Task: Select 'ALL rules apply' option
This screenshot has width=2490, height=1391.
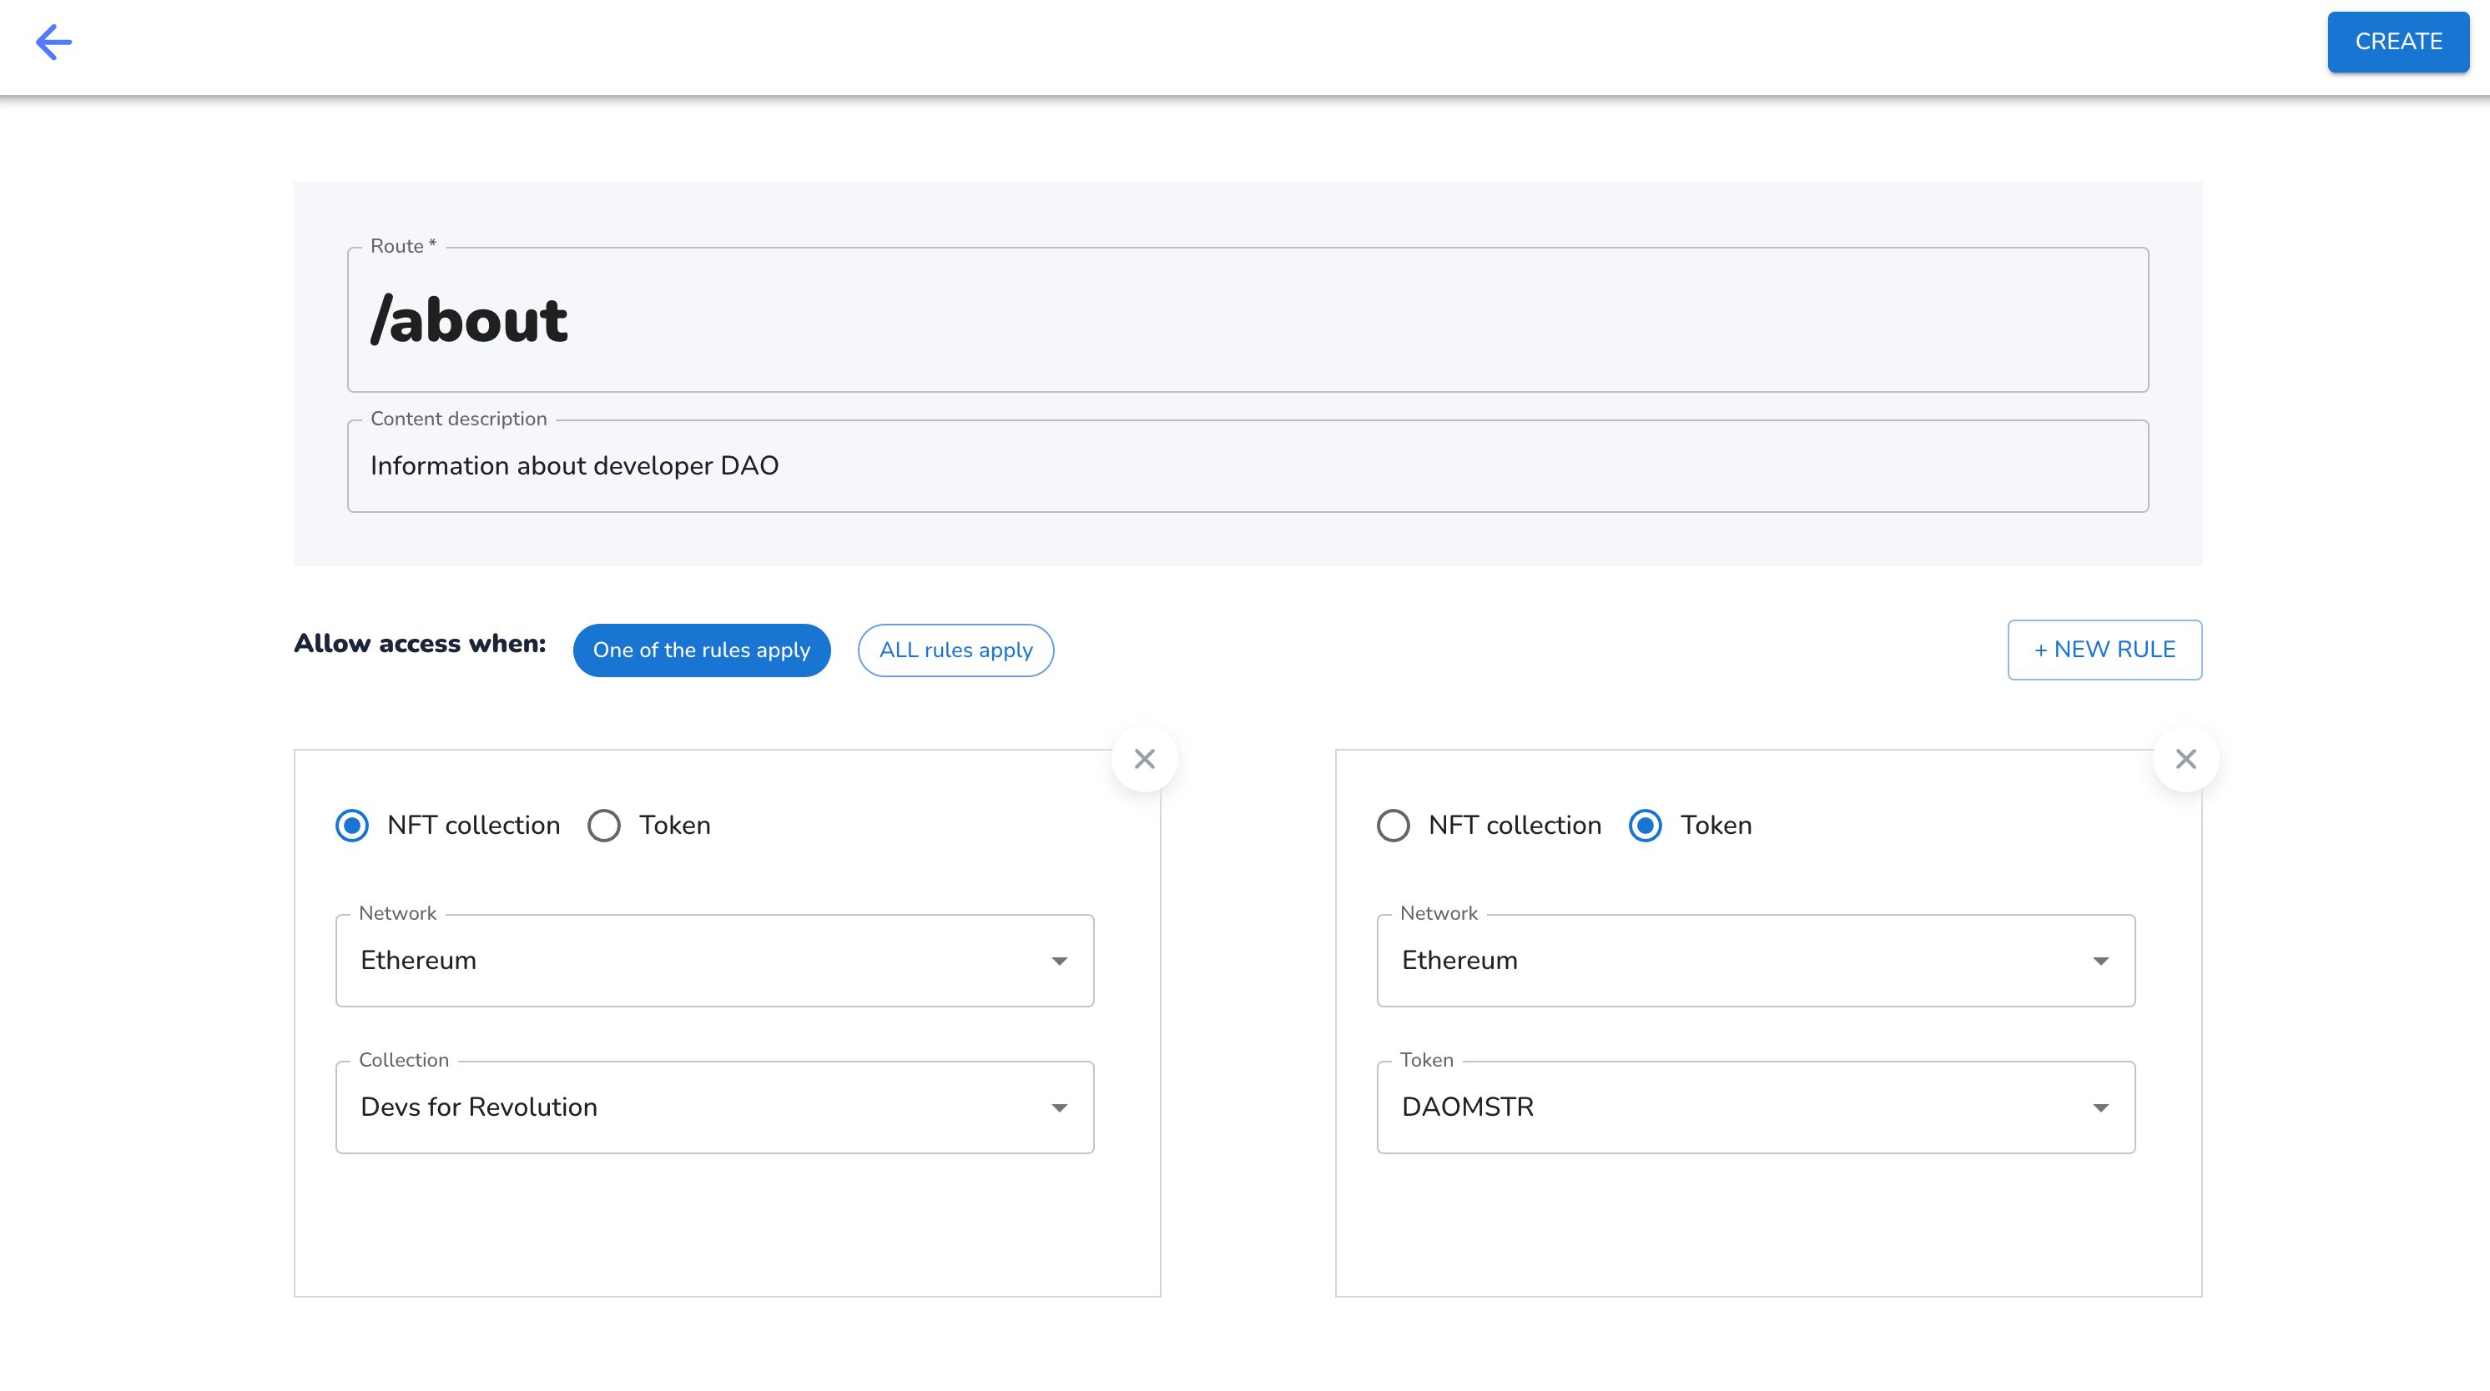Action: (x=956, y=650)
